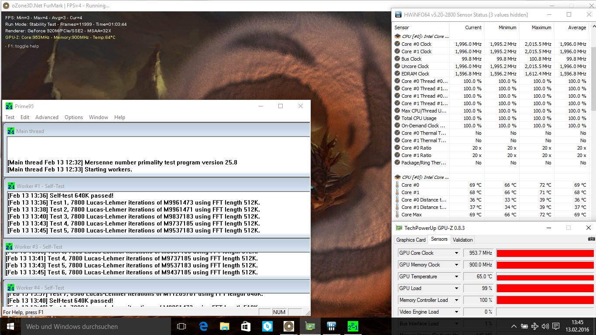The image size is (596, 335).
Task: Click the 953.7 MHz value field in GPU-Z
Action: pyautogui.click(x=479, y=253)
